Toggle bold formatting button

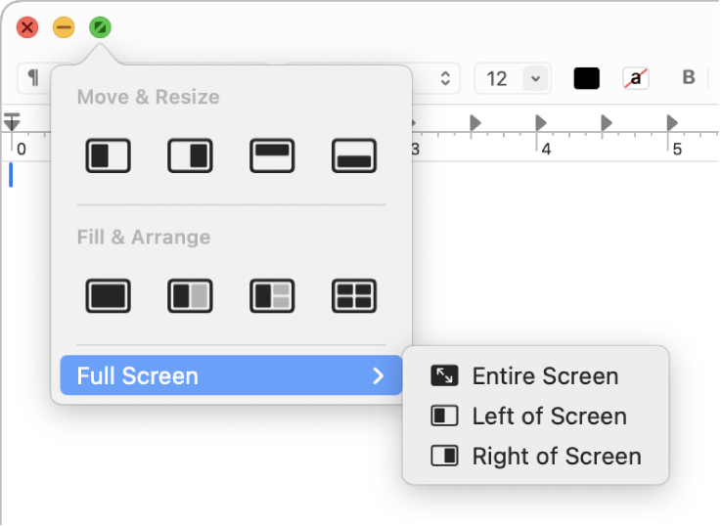click(689, 78)
